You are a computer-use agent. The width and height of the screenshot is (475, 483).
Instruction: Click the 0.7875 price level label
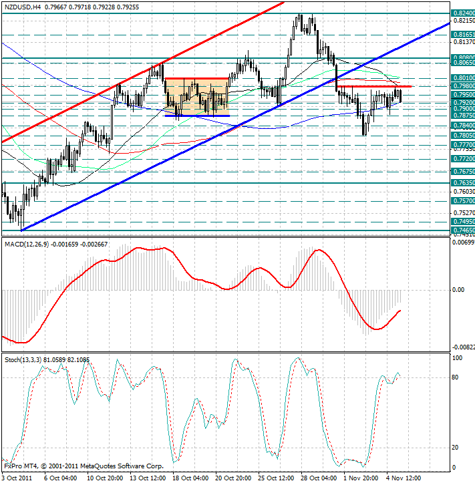click(x=463, y=115)
